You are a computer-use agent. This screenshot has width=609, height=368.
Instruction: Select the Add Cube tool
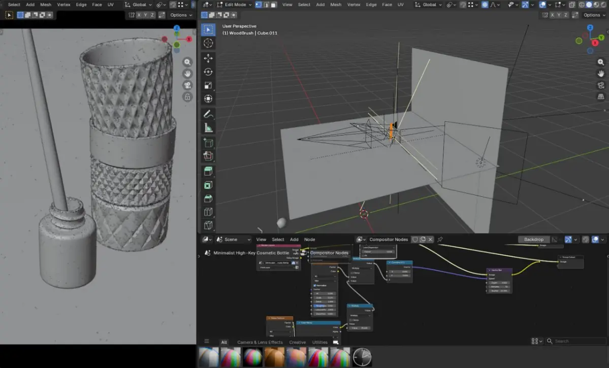(x=208, y=143)
